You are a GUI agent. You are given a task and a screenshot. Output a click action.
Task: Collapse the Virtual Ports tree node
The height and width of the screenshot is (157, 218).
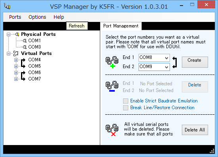8,53
